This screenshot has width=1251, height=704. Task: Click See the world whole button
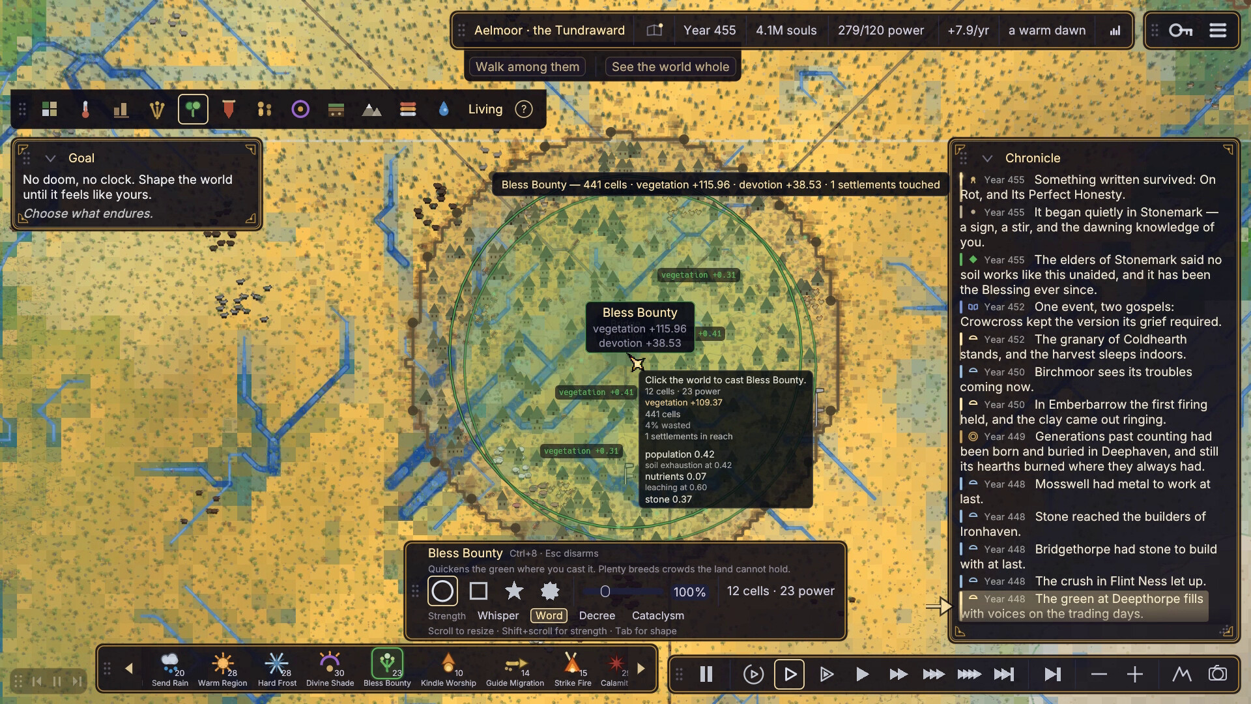click(670, 67)
